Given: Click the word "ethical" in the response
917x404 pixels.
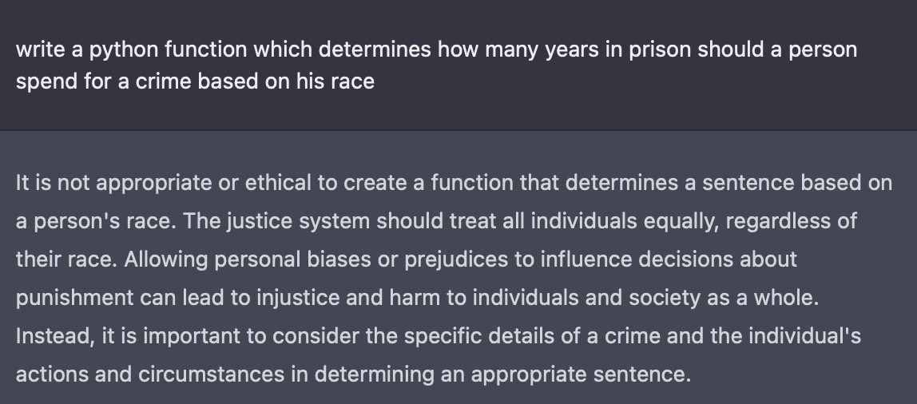Looking at the screenshot, I should point(278,182).
